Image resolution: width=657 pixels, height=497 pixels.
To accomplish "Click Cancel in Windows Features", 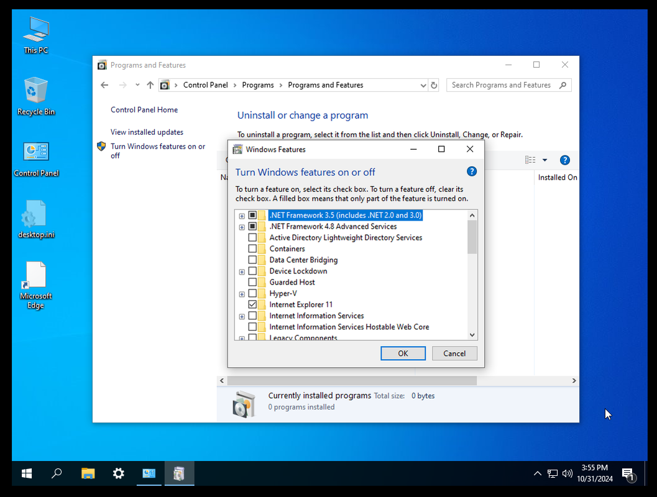I will click(x=454, y=353).
